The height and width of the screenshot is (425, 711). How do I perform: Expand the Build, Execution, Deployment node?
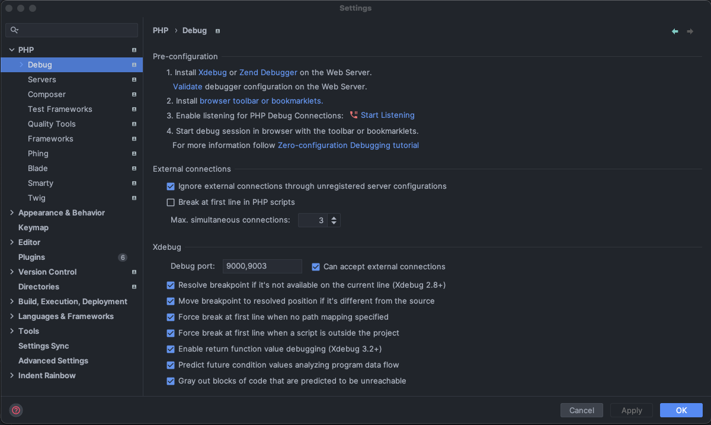(12, 302)
